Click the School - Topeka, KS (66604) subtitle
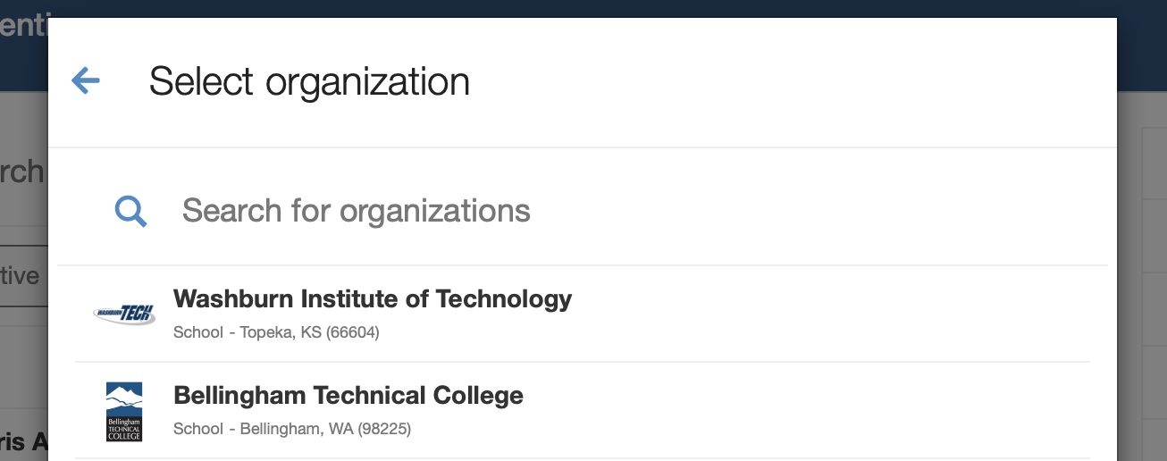1167x461 pixels. (x=276, y=332)
